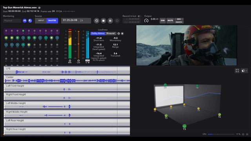Screen dimensions: 251x141
Task: Click the Right Front Height track
Action: 67,96
